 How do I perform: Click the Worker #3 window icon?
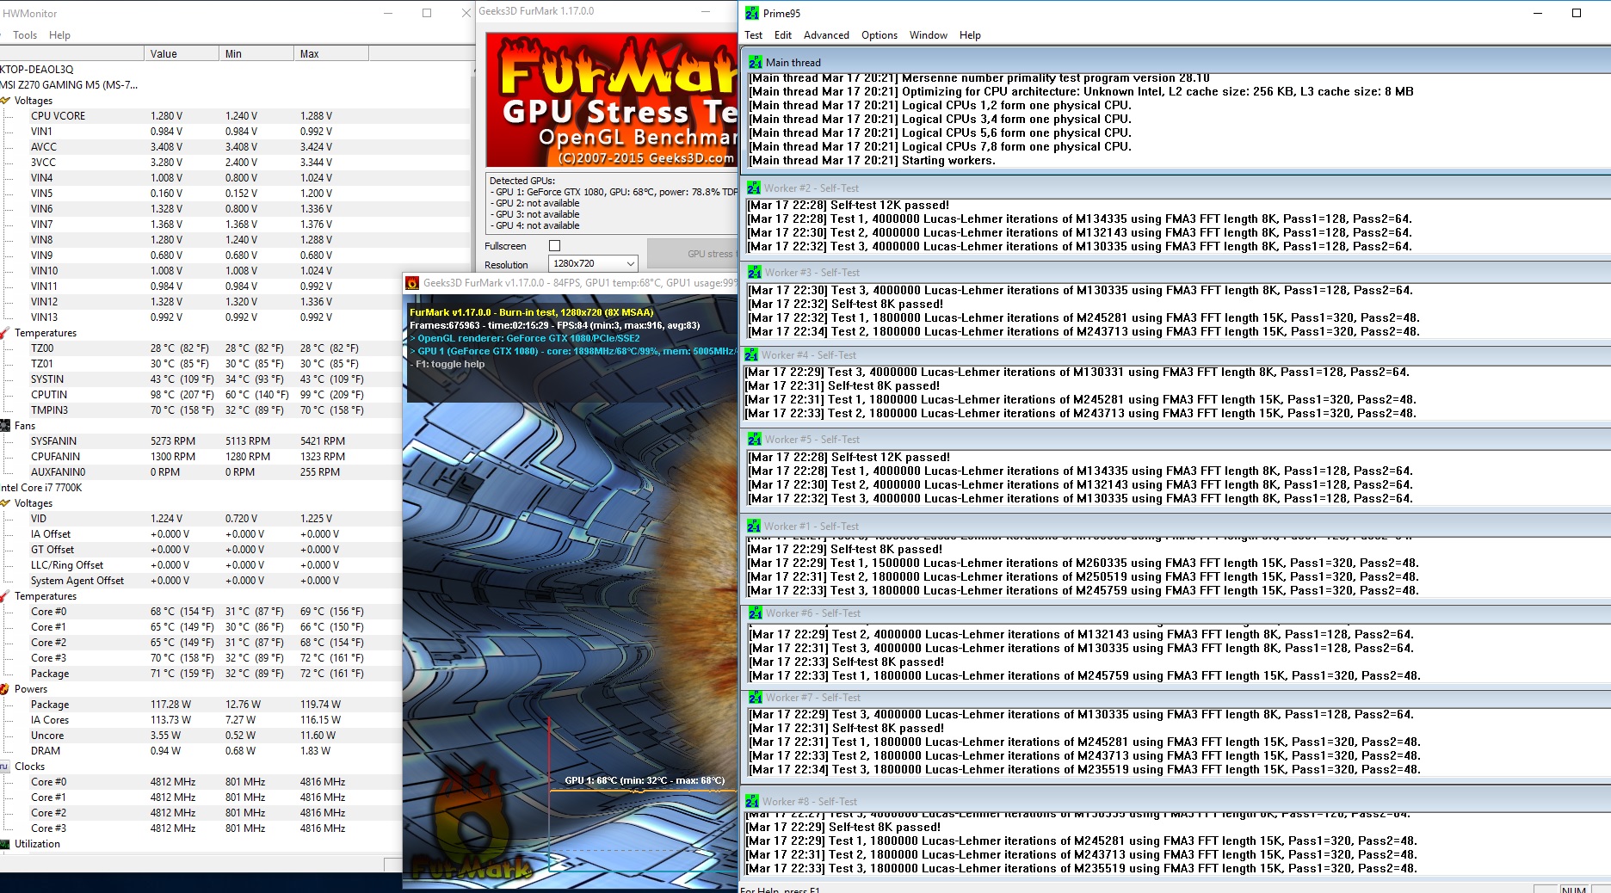pos(755,272)
